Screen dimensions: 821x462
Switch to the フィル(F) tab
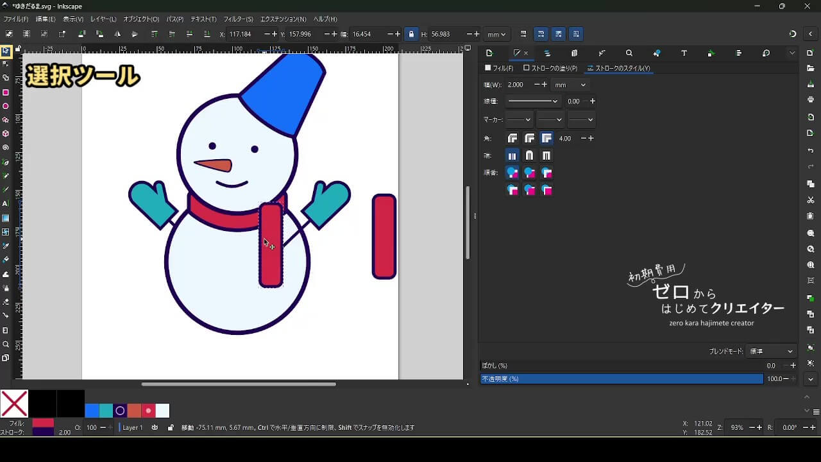[x=499, y=68]
